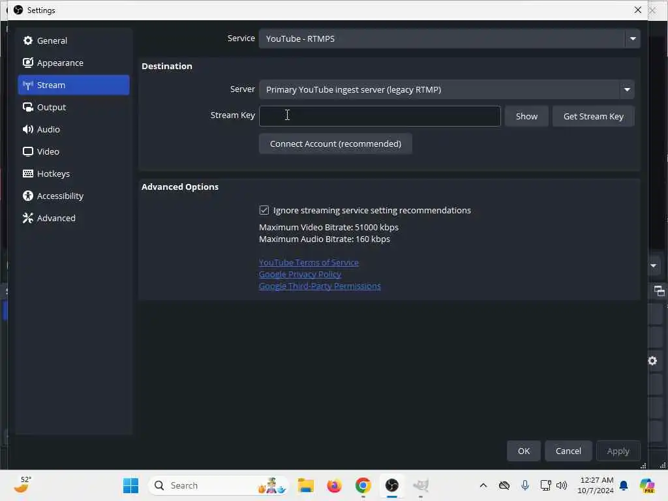The image size is (668, 501).
Task: Open the Audio settings category
Action: 73,129
